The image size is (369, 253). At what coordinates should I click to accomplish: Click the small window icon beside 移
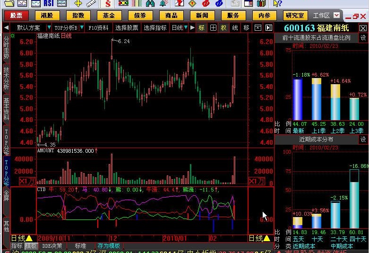[x=257, y=28]
